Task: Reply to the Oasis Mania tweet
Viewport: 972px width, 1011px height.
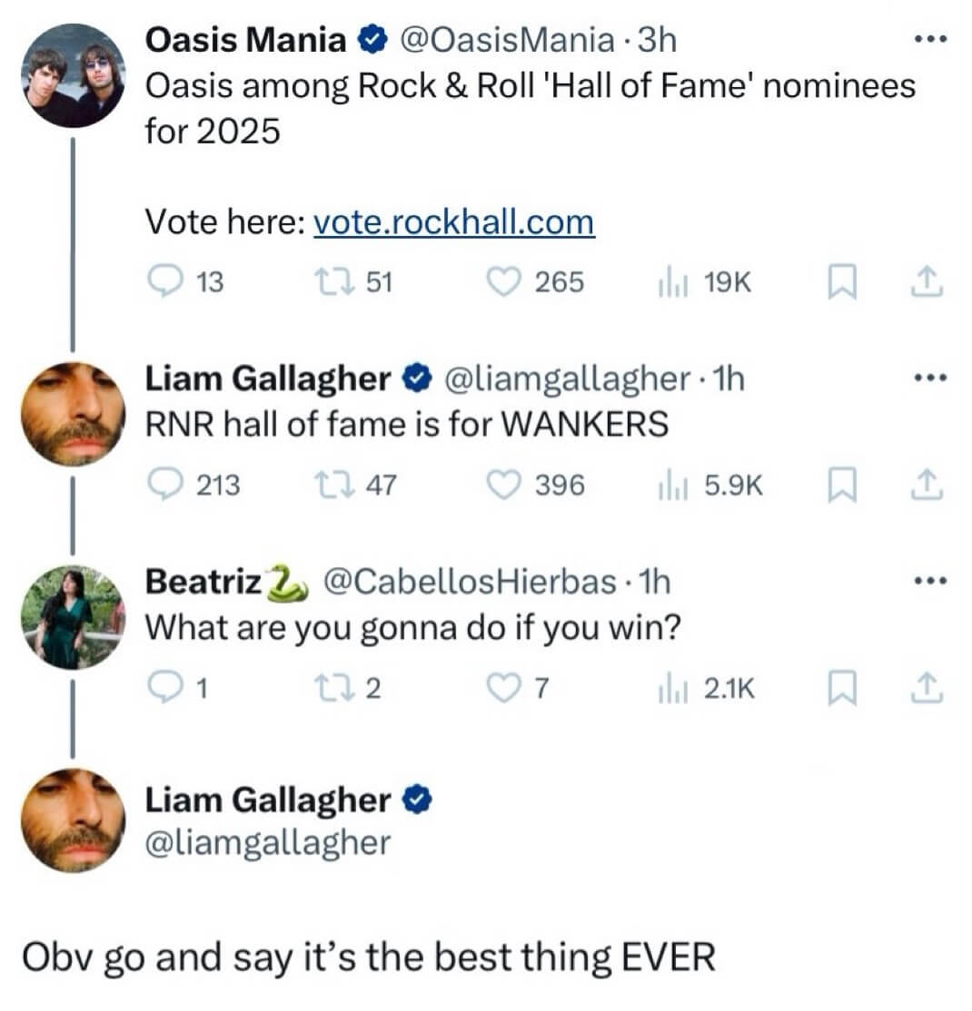Action: point(165,283)
